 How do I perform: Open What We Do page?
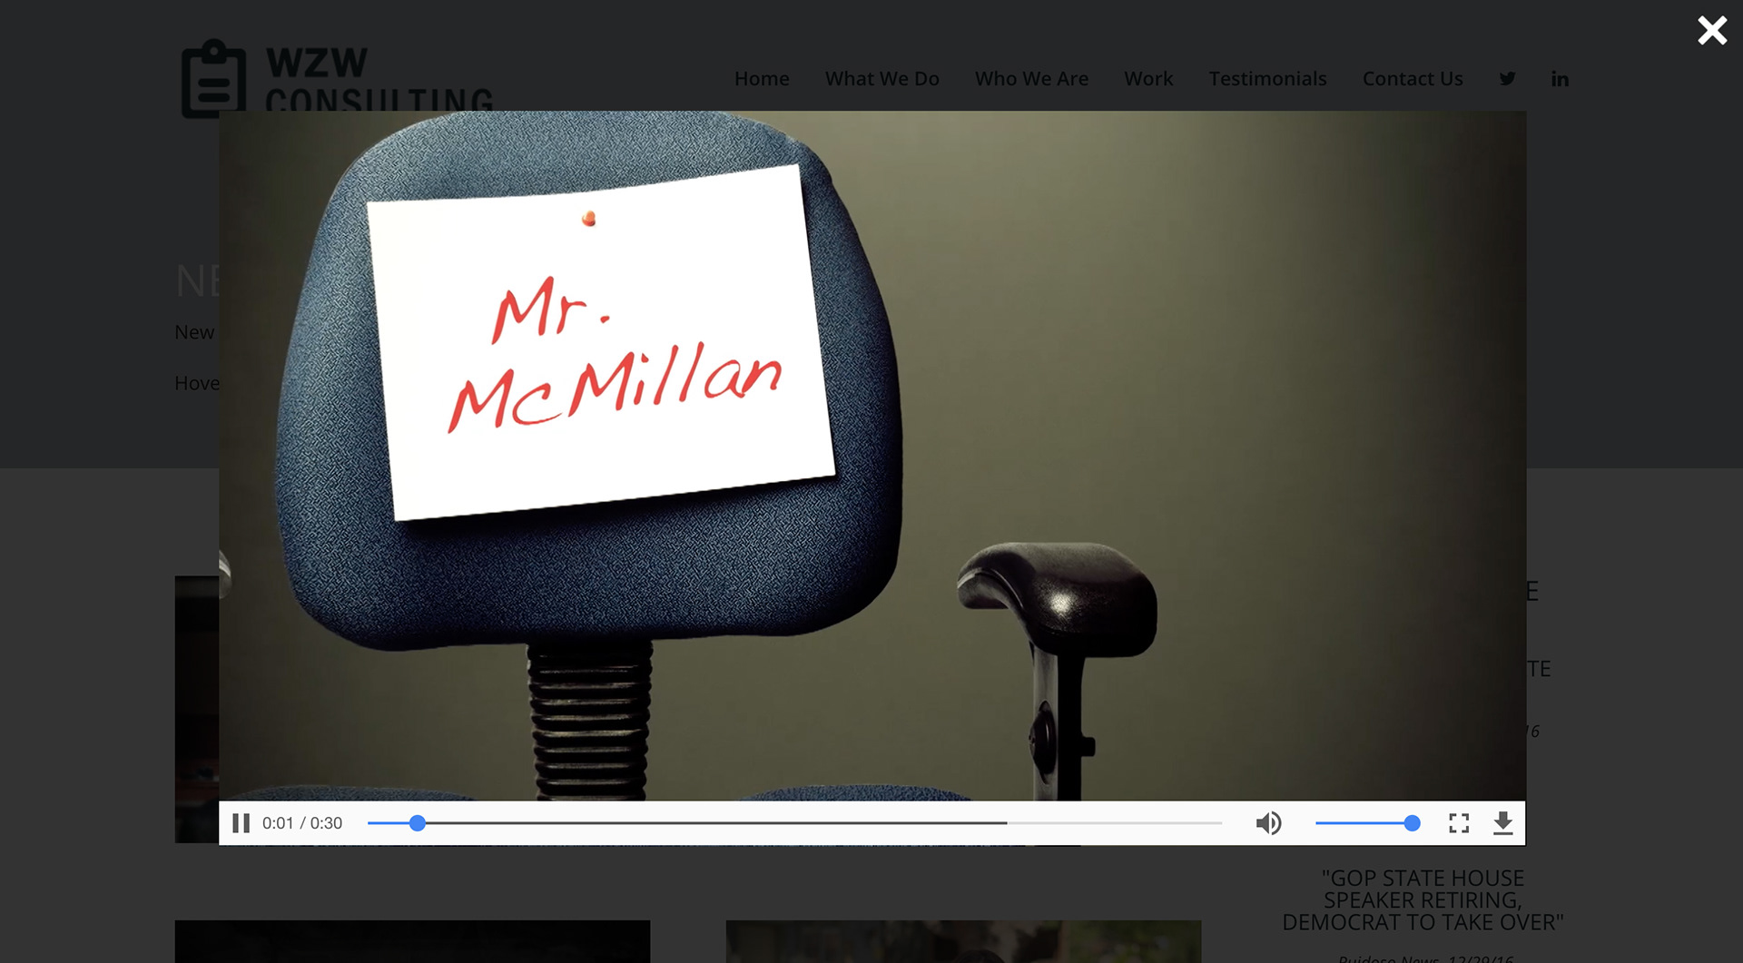pos(882,79)
